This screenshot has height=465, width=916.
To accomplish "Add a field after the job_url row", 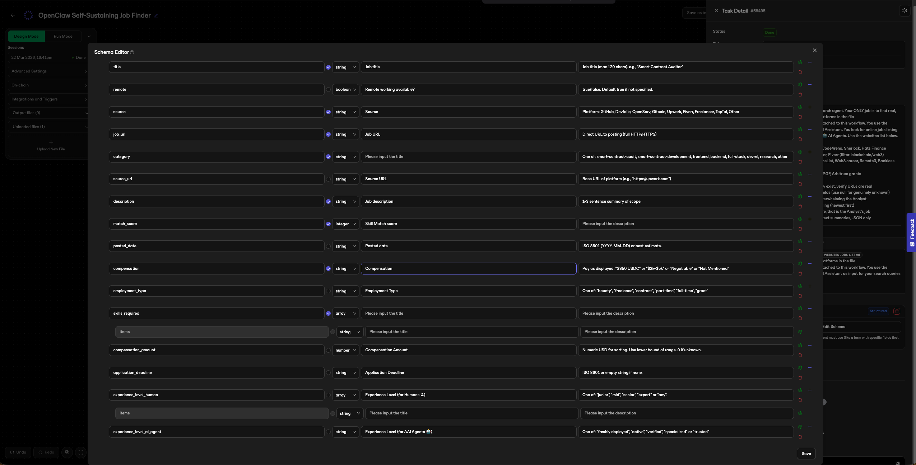I will click(810, 130).
